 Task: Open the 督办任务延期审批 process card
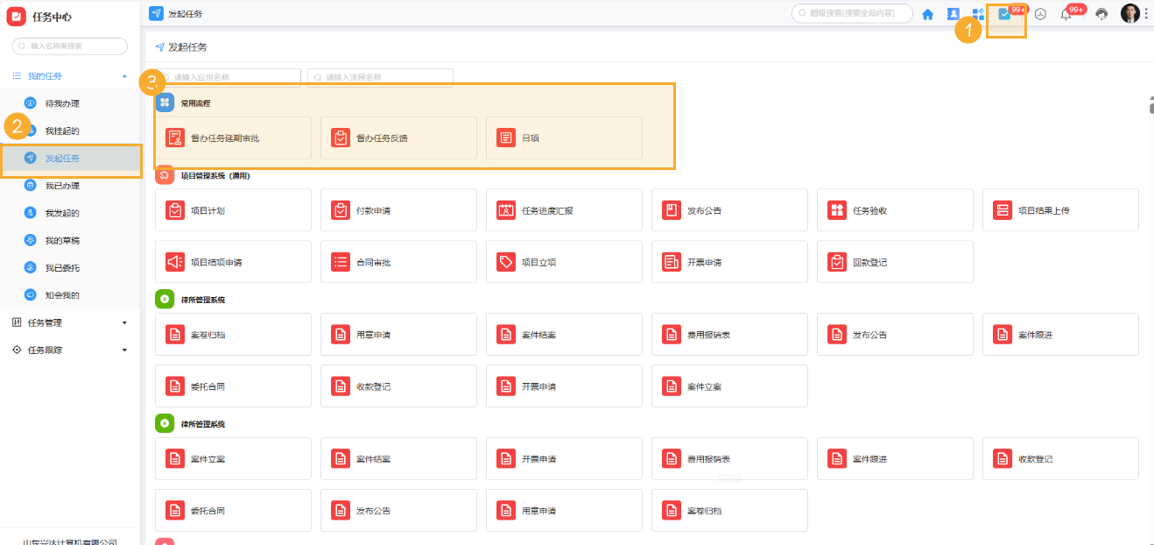click(233, 138)
